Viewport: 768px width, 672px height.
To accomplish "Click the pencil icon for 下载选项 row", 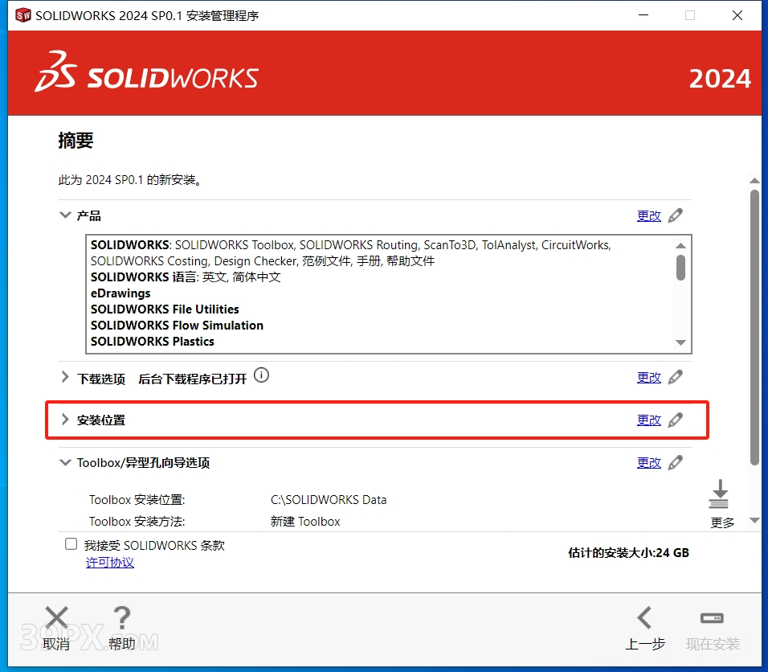I will coord(676,377).
